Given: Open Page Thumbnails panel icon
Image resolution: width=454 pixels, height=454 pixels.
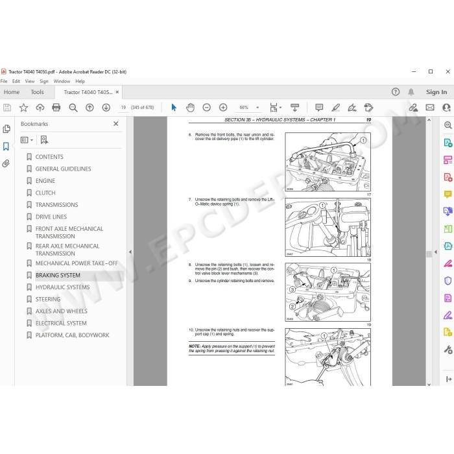Looking at the screenshot, I should click(6, 129).
